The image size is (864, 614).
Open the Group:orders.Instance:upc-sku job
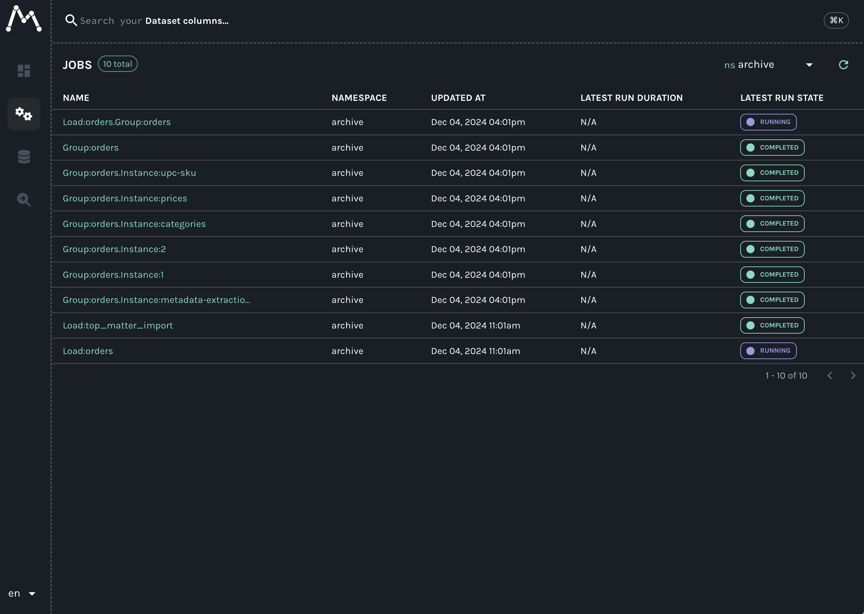129,173
